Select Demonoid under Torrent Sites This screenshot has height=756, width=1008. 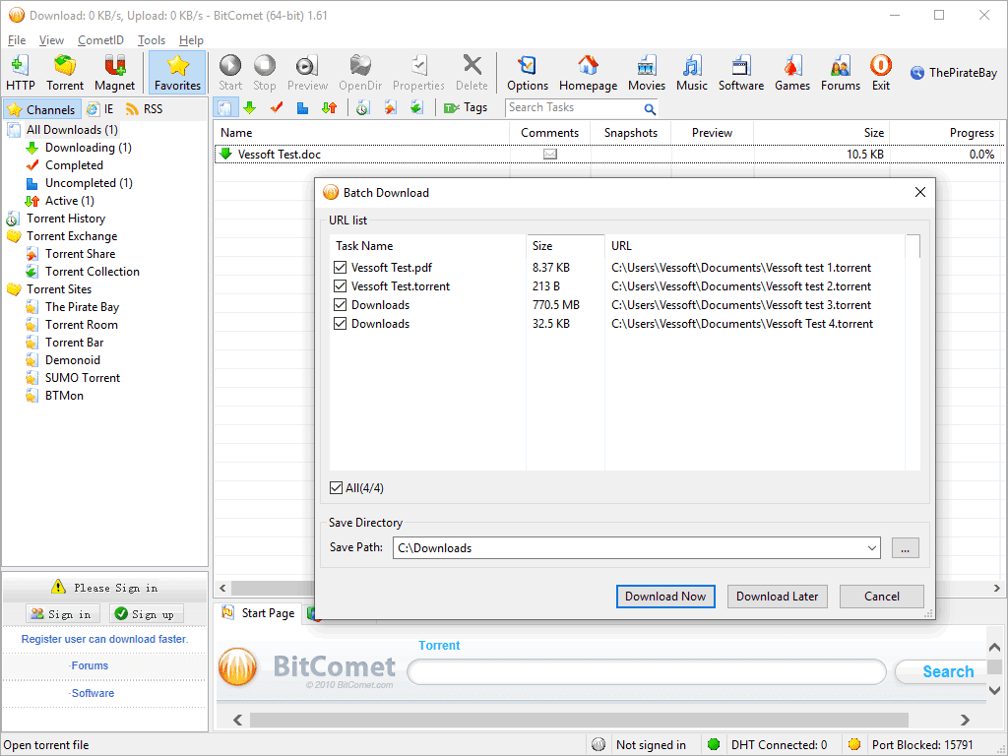pyautogui.click(x=73, y=360)
